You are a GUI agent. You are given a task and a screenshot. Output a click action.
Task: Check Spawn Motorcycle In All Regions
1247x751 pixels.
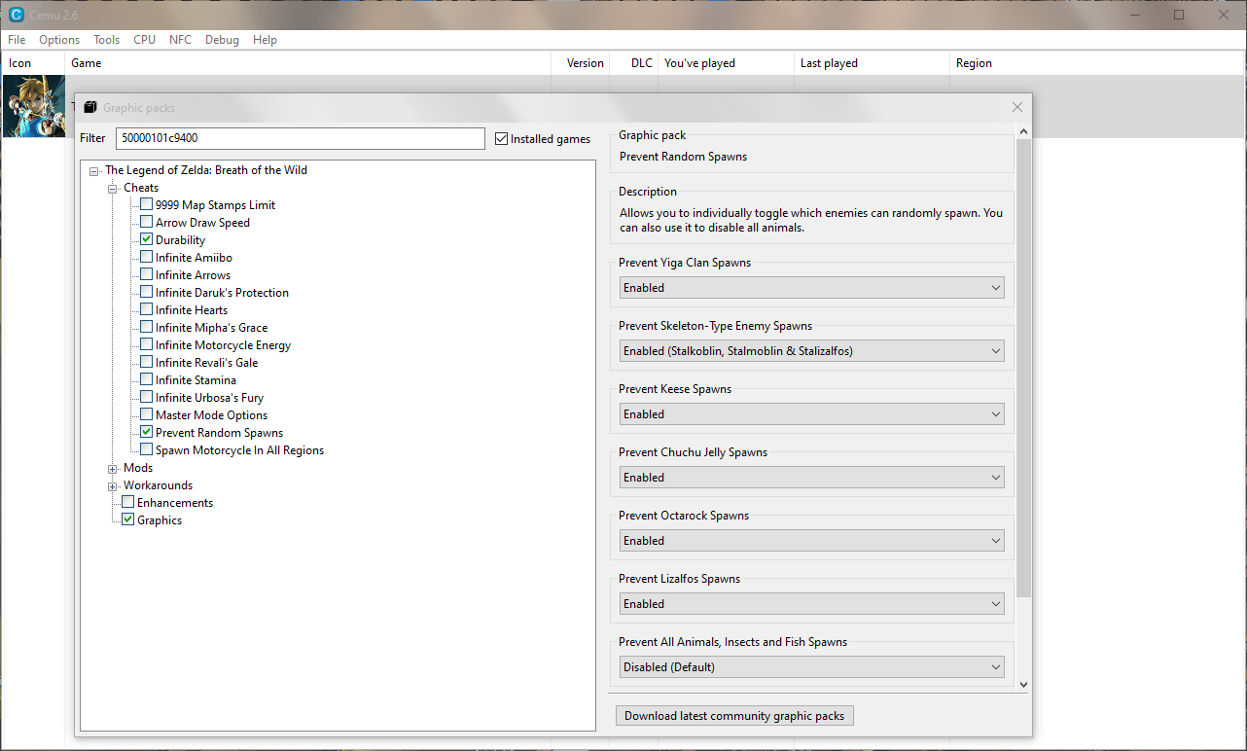click(x=146, y=450)
